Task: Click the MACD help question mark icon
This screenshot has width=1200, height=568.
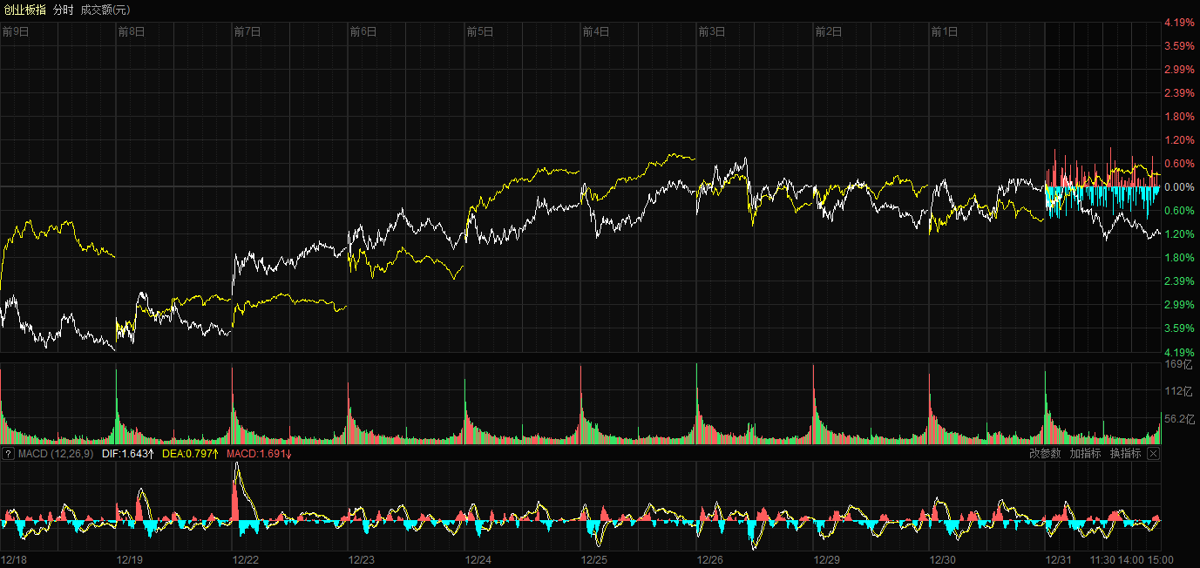Action: (x=8, y=454)
